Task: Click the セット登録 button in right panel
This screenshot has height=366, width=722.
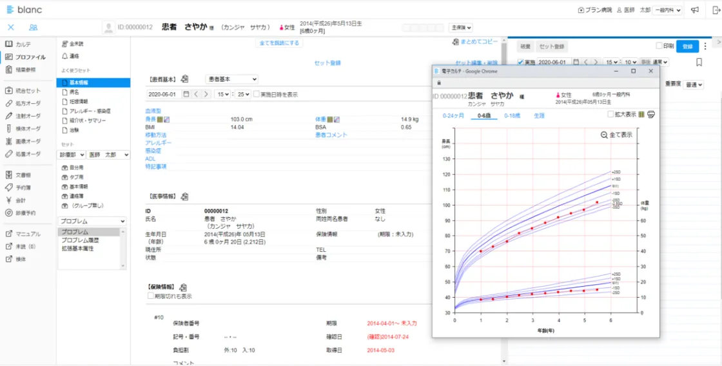Action: click(x=552, y=46)
